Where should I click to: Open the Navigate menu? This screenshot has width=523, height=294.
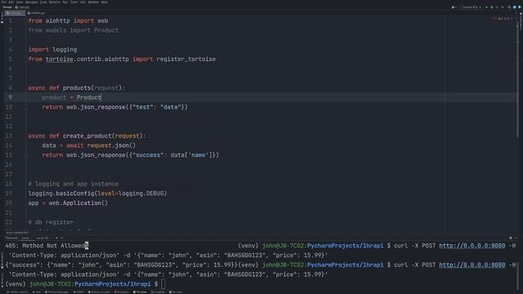(x=31, y=2)
